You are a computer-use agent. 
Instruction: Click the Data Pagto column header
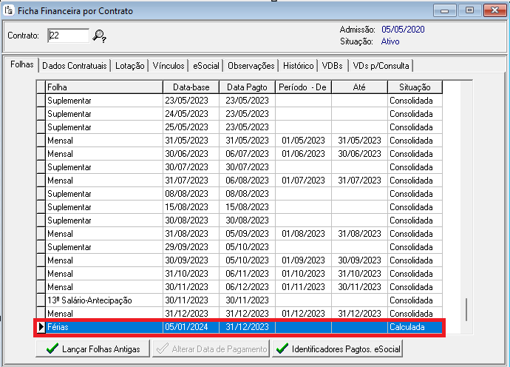click(x=247, y=87)
